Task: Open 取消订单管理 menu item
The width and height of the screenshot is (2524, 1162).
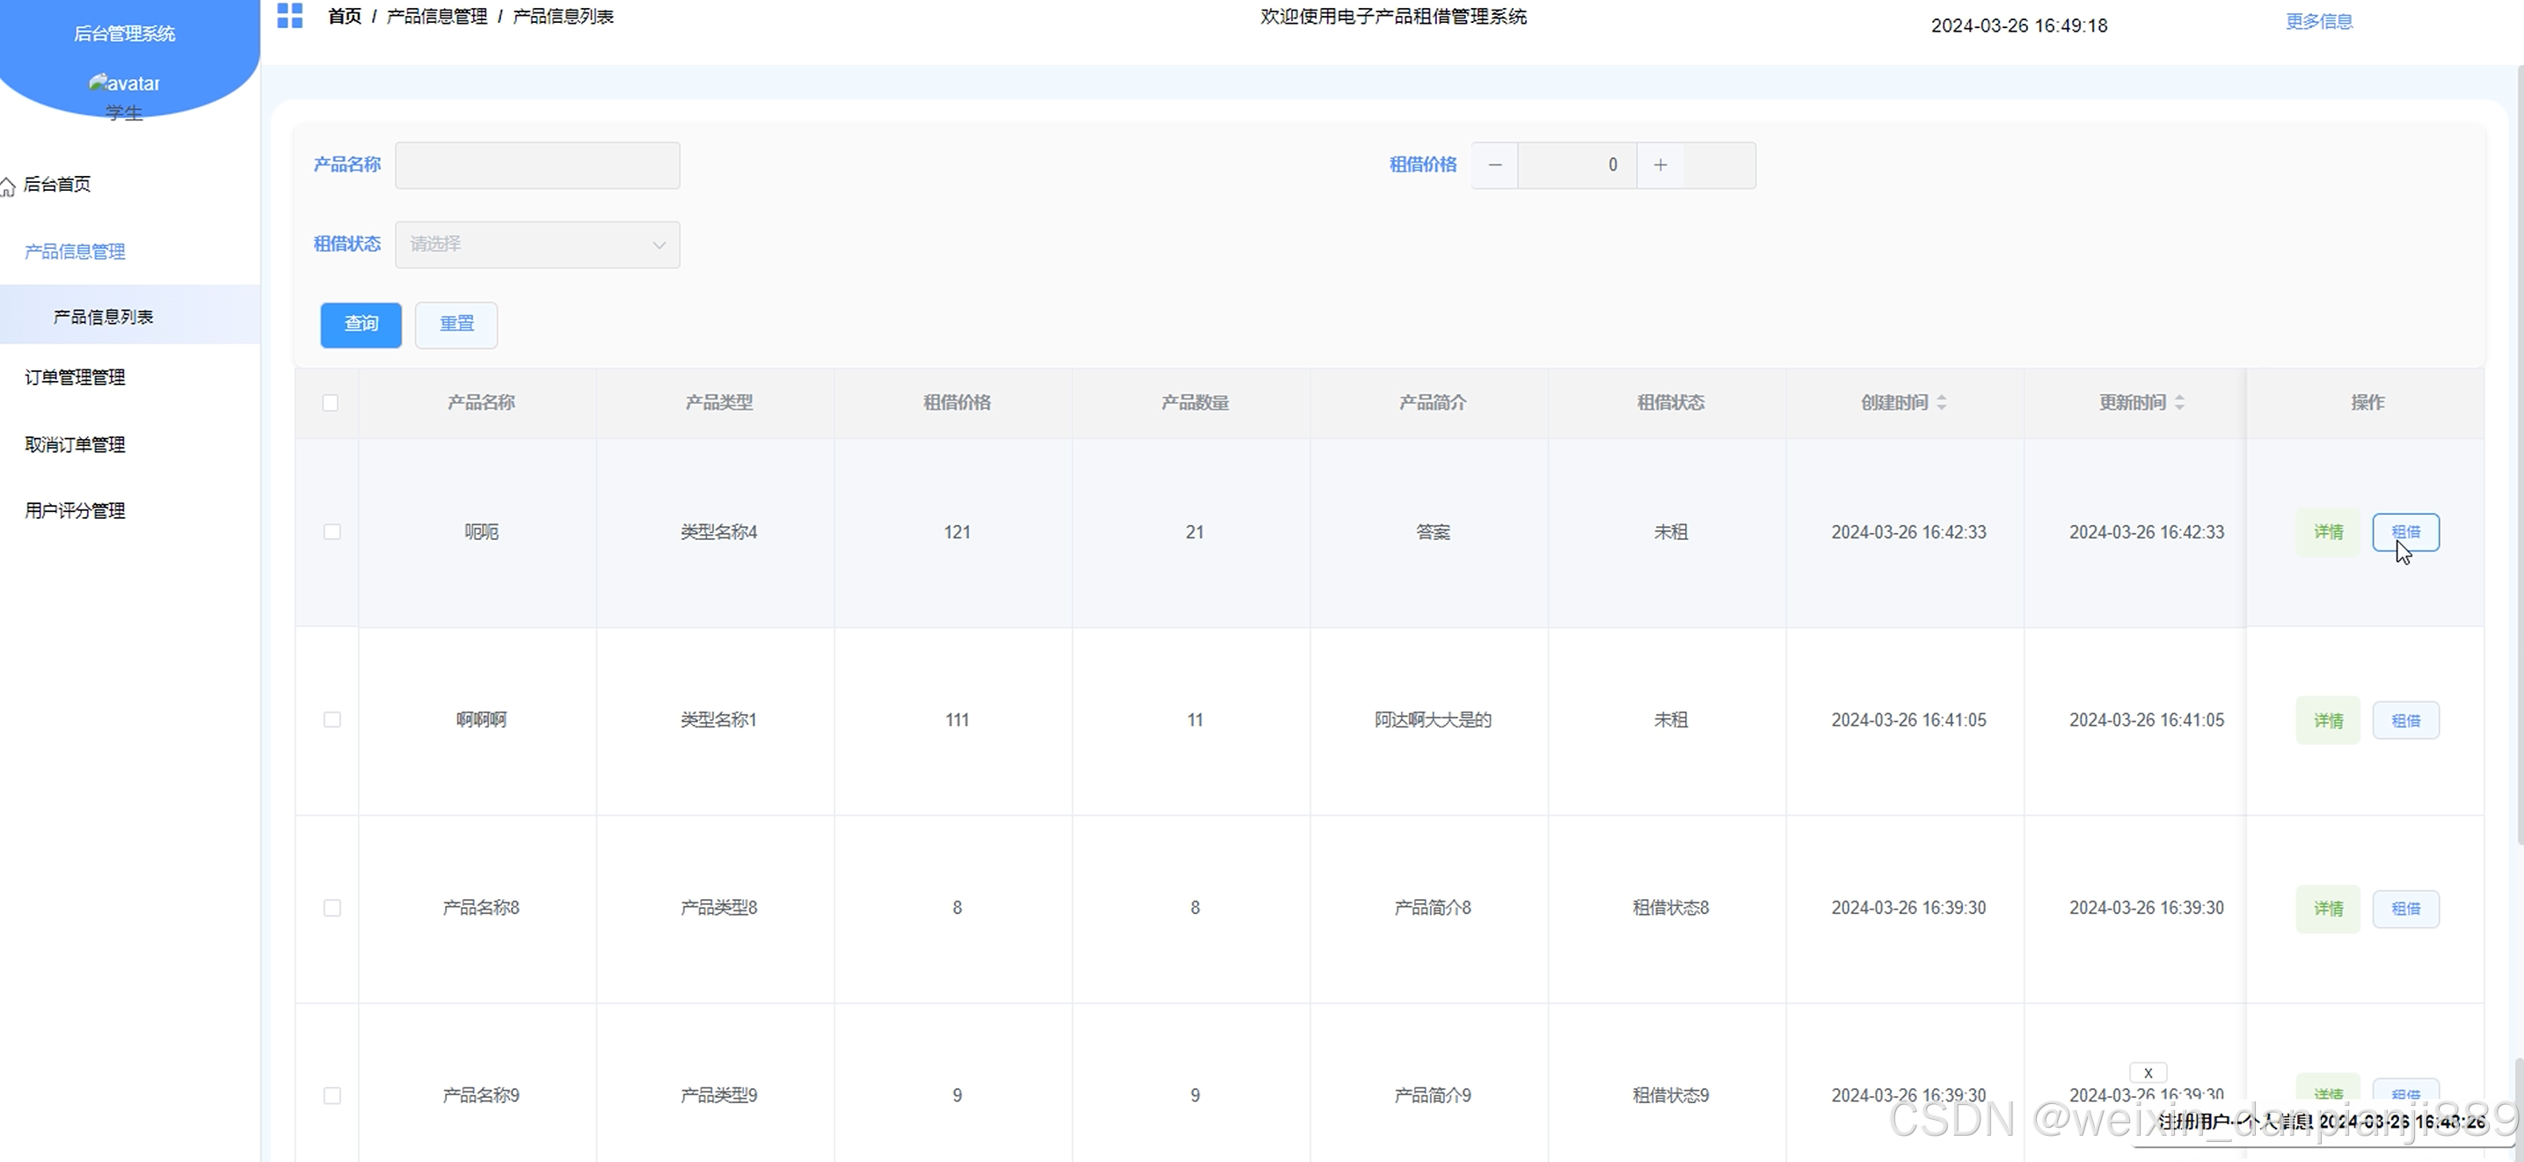Action: coord(76,444)
